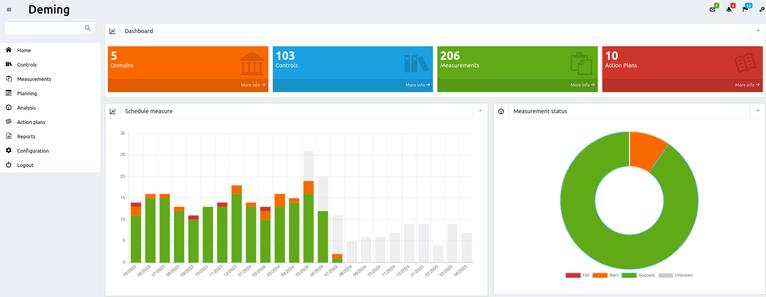The image size is (766, 297).
Task: Open the envelope messages icon with badge 7
Action: [x=712, y=10]
